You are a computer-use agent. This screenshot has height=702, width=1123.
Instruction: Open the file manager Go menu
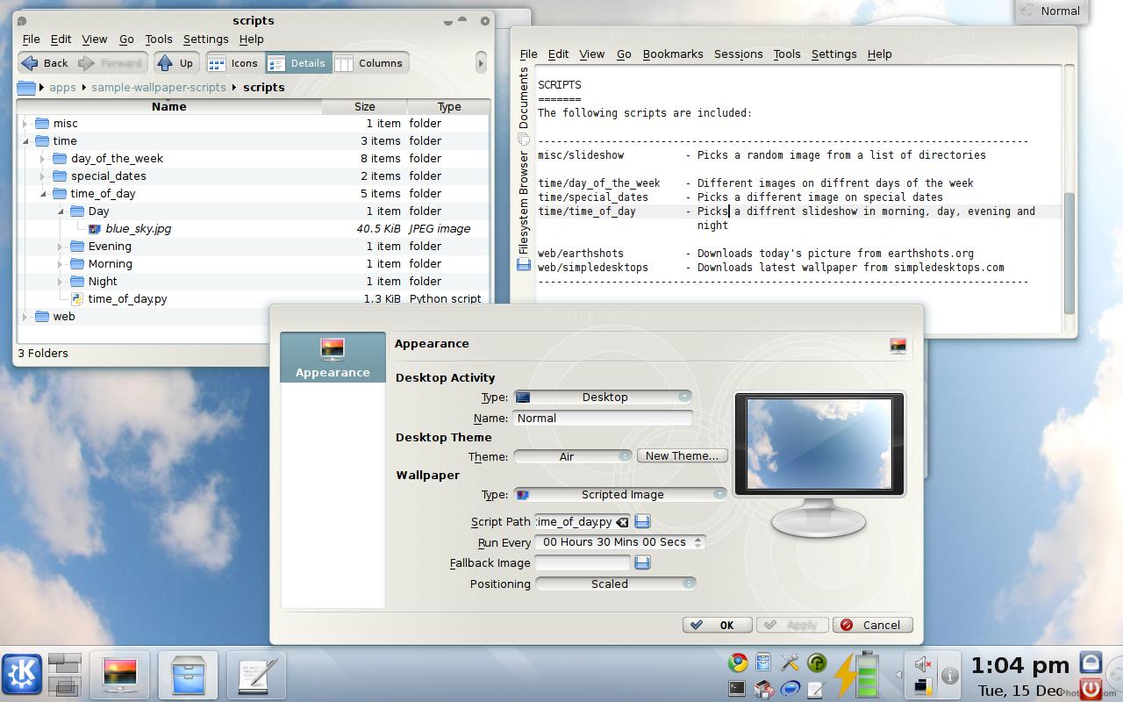tap(126, 39)
